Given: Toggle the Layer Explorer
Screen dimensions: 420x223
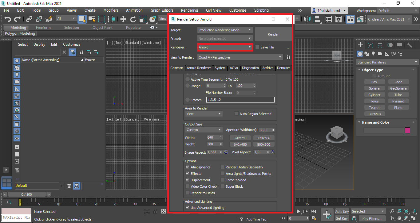Looking at the screenshot, I should (339, 19).
